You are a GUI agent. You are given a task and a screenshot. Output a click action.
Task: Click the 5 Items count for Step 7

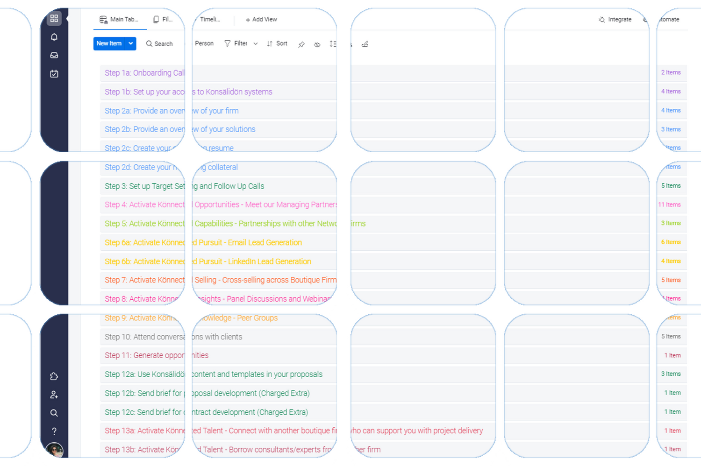[671, 280]
